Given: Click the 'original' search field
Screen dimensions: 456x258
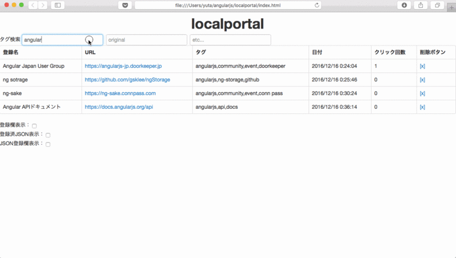Looking at the screenshot, I should pos(146,40).
